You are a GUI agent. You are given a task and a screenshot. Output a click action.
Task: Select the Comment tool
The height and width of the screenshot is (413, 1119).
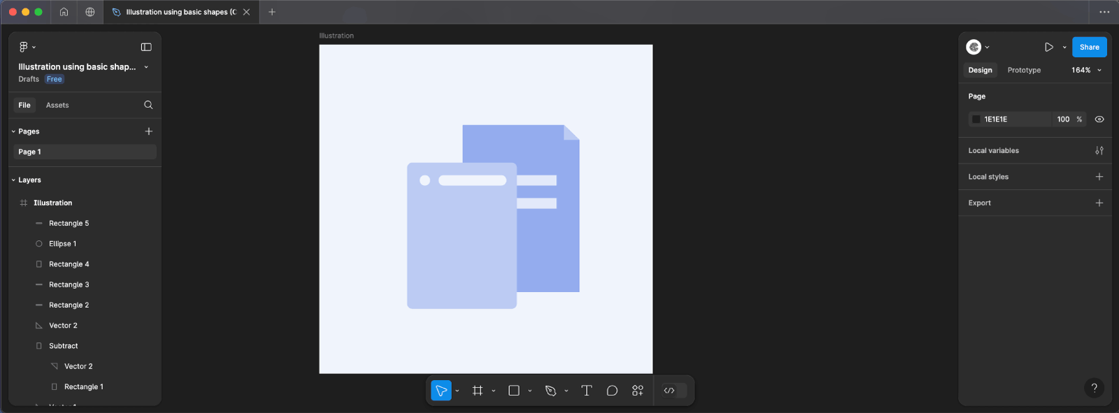pos(612,391)
